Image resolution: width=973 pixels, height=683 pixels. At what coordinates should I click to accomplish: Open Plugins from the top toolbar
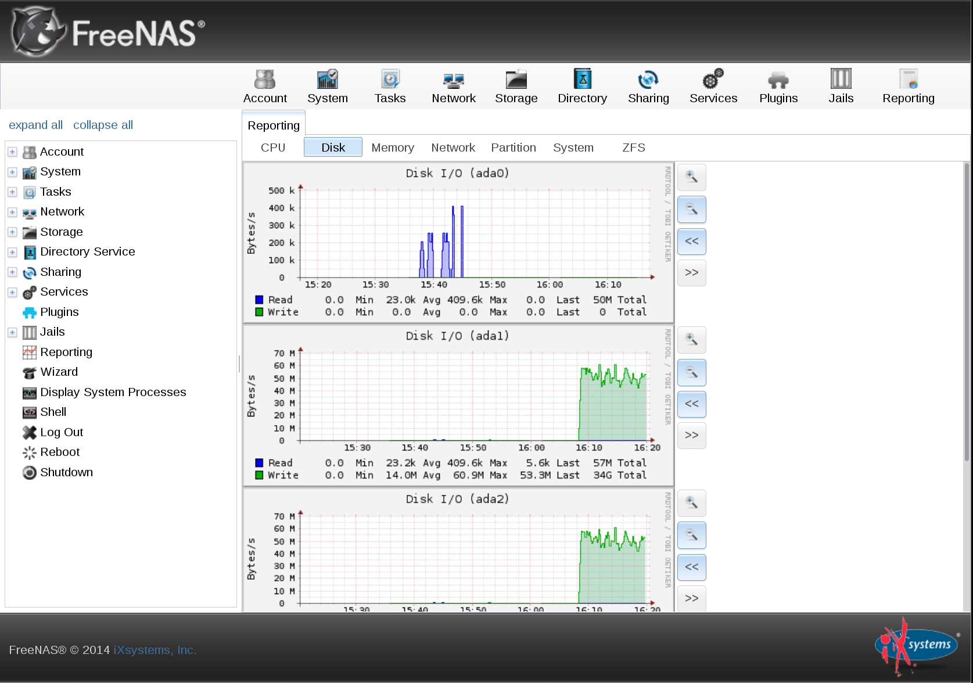pos(778,87)
